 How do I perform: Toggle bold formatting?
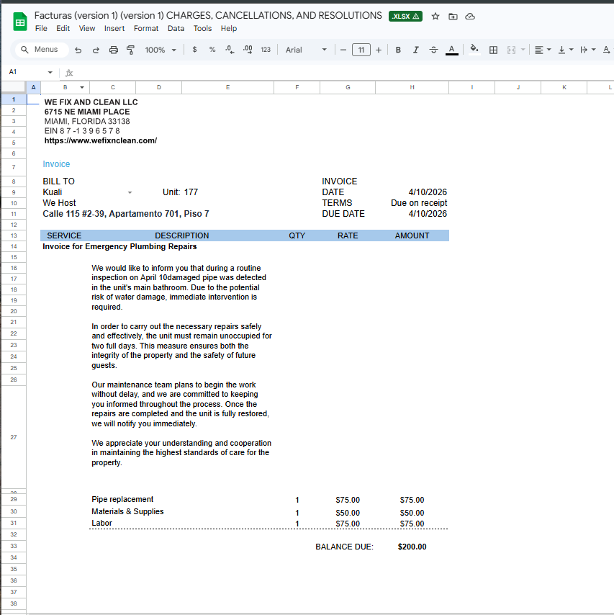pos(397,50)
